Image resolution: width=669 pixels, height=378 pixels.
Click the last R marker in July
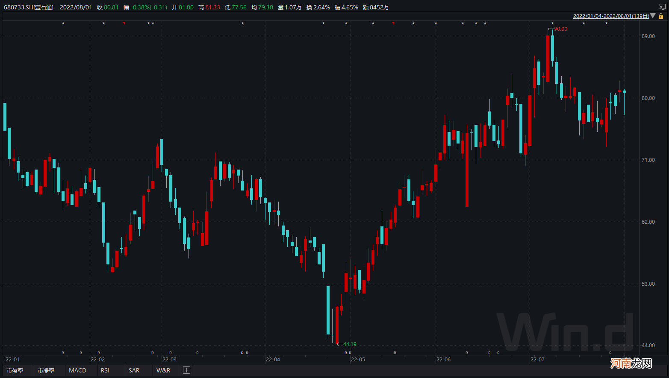(x=610, y=353)
